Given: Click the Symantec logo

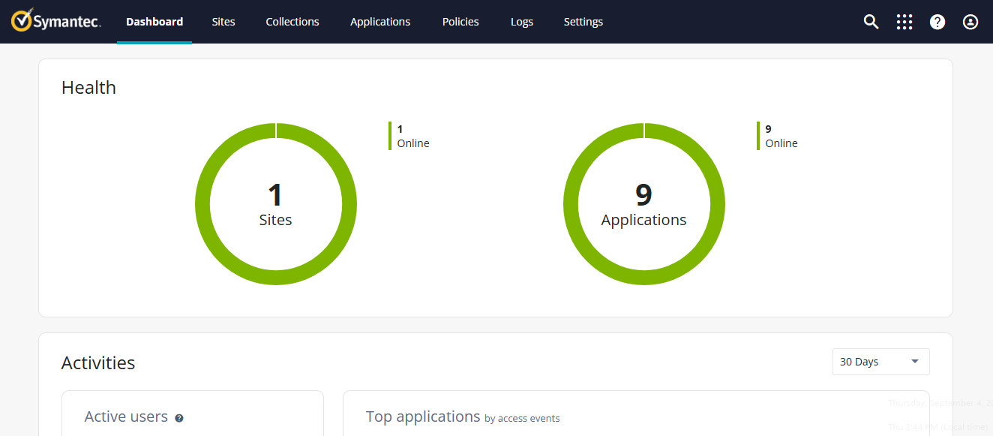Looking at the screenshot, I should (55, 22).
